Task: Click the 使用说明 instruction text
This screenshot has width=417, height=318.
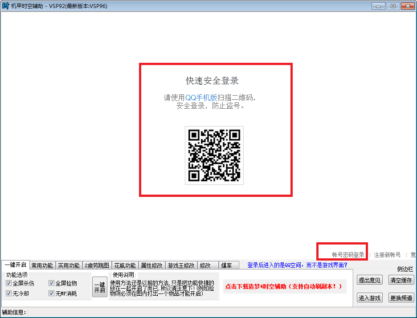Action: click(162, 288)
